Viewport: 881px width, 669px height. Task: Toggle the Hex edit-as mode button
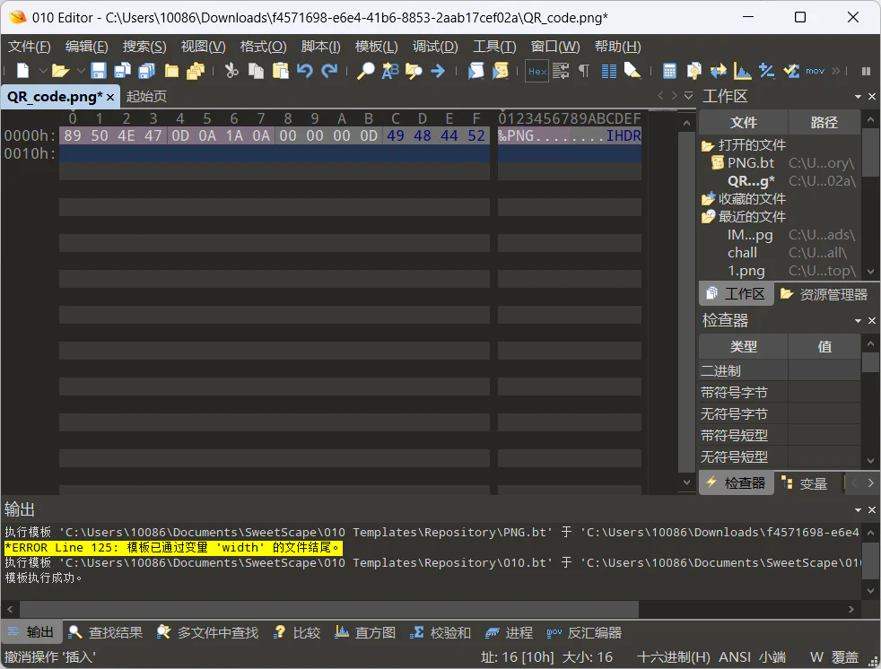tap(536, 71)
